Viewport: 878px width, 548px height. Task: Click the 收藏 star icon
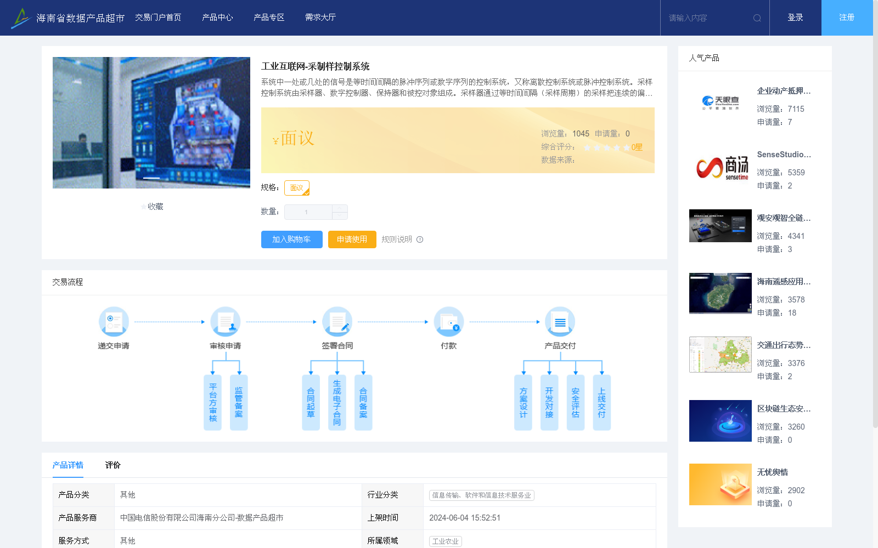[144, 207]
